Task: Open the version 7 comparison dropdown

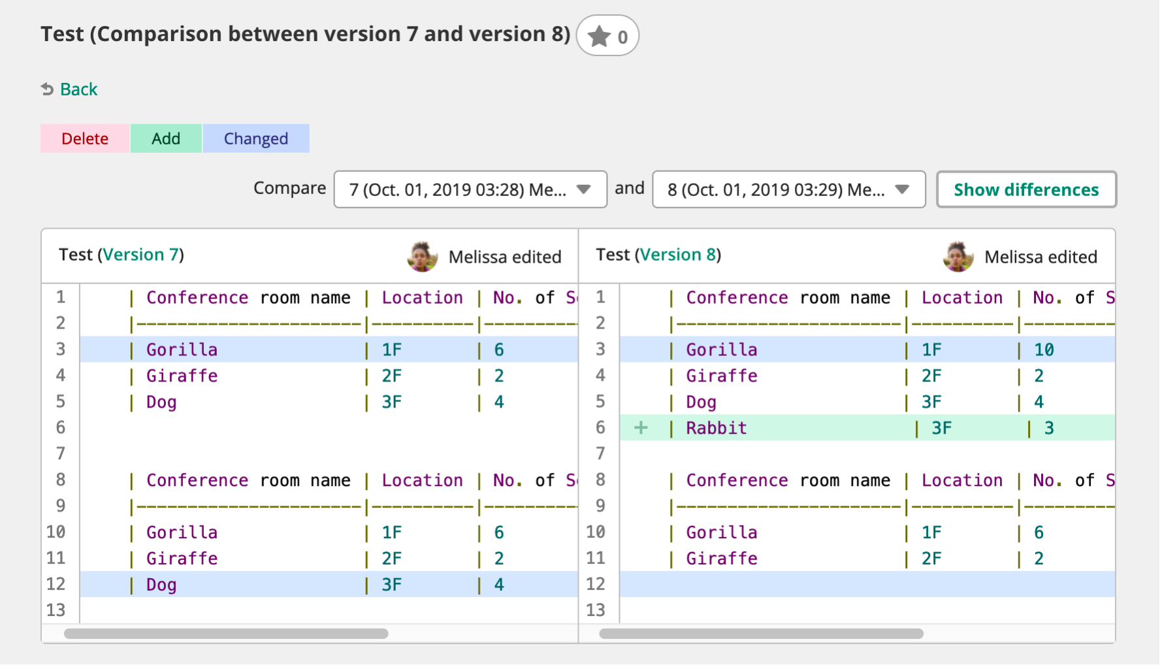Action: (470, 189)
